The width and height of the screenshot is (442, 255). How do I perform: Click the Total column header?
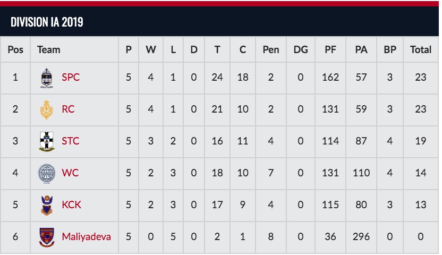[x=421, y=50]
